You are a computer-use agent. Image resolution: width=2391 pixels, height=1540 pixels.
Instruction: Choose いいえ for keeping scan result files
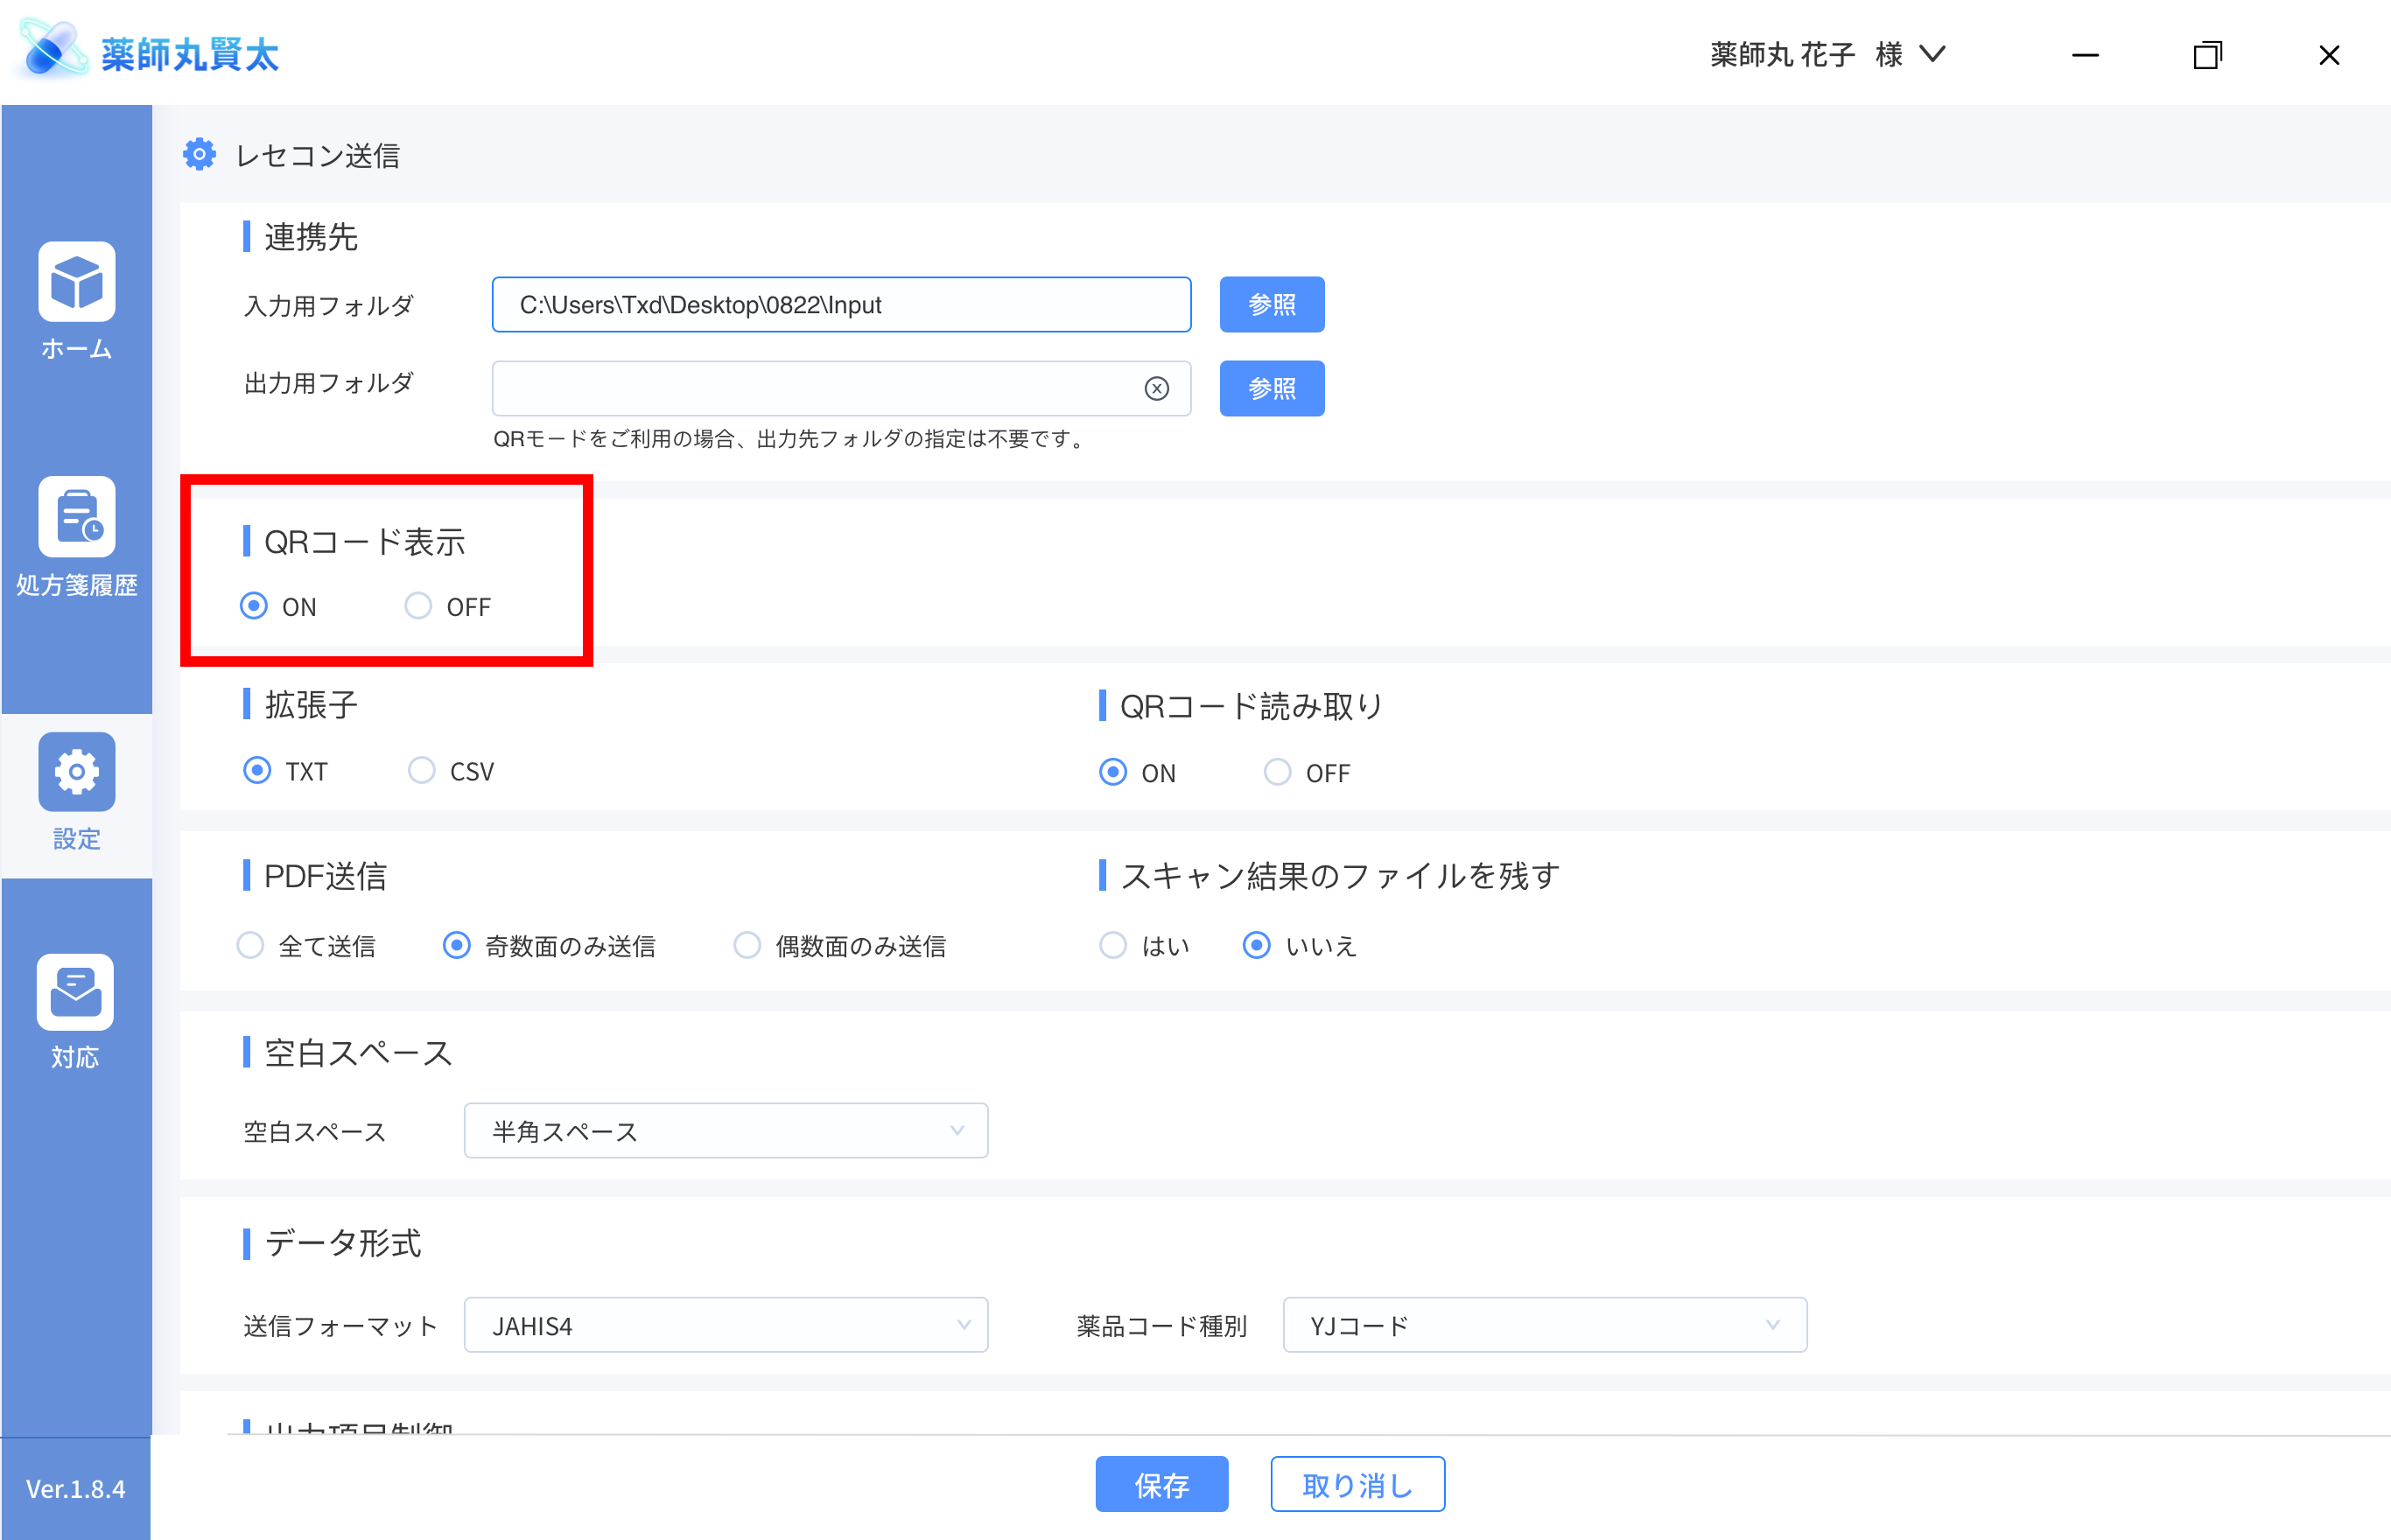[x=1256, y=946]
